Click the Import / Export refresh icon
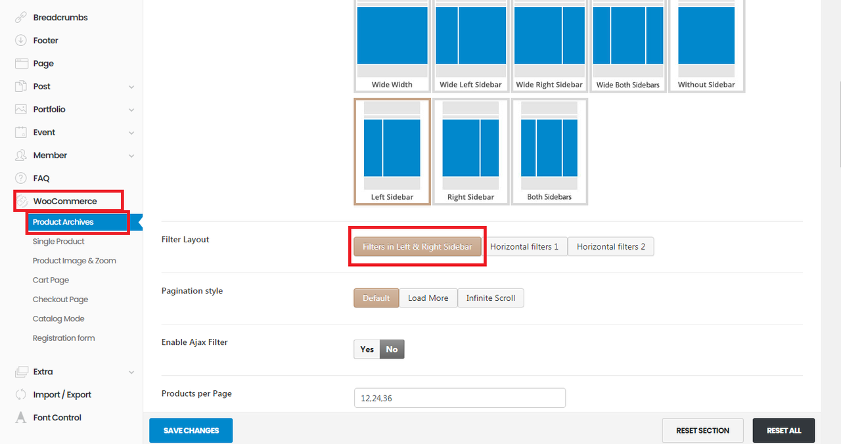Screen dimensions: 841x444 pos(21,395)
